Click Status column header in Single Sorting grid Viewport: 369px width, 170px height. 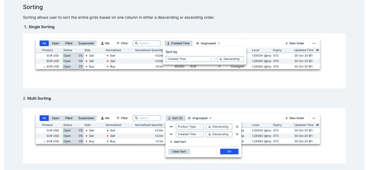click(x=68, y=50)
